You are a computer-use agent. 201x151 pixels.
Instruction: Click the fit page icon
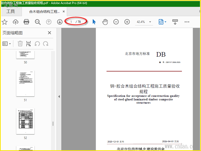click(x=161, y=22)
